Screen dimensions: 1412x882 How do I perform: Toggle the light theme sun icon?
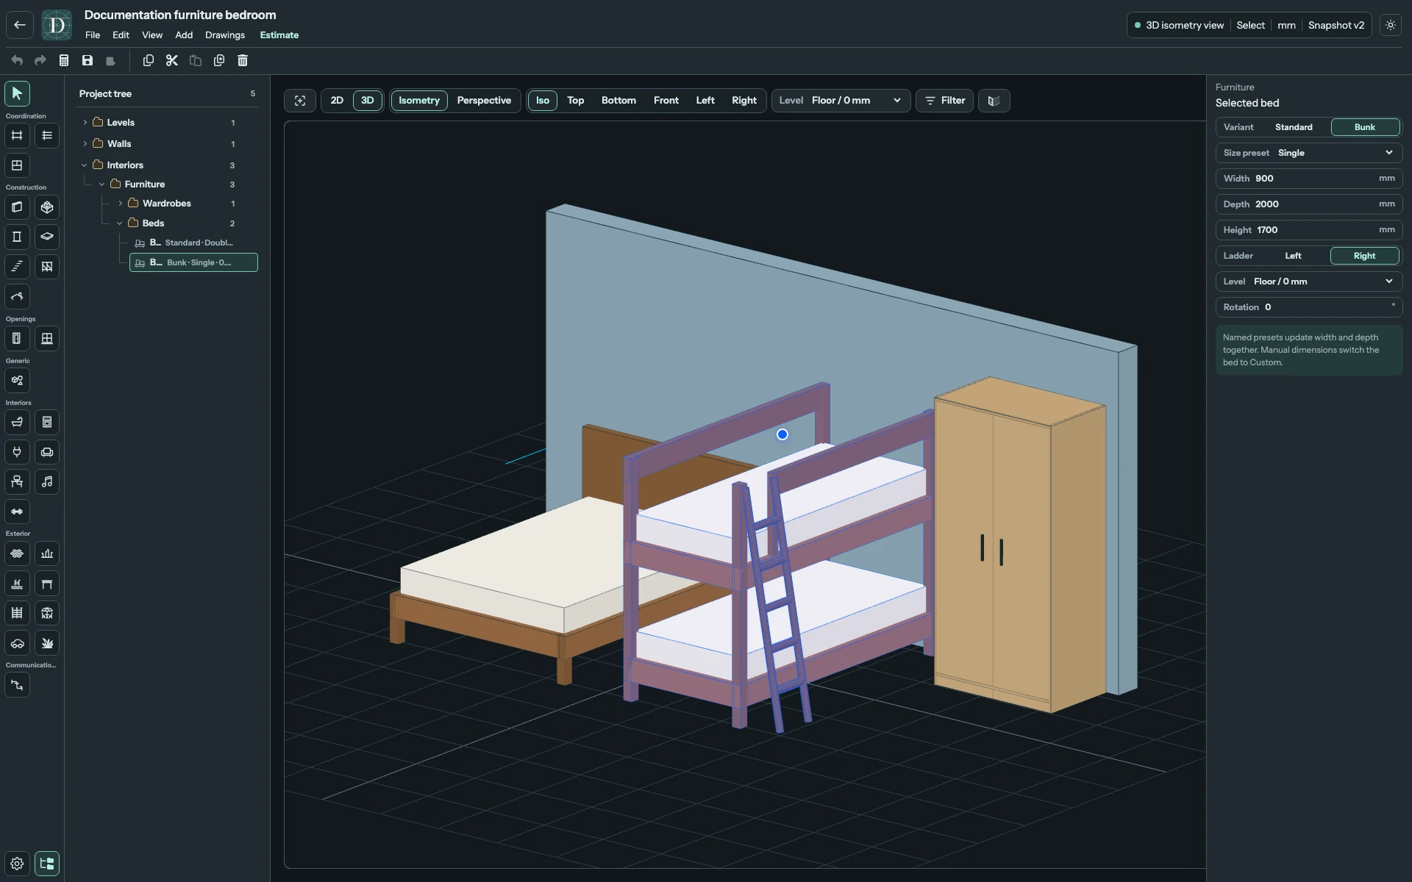click(1391, 25)
